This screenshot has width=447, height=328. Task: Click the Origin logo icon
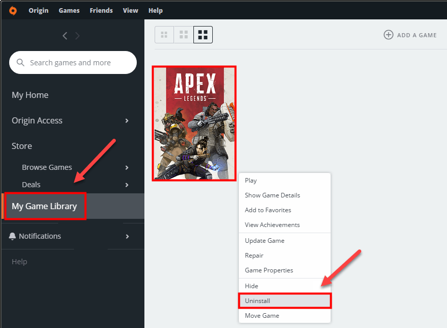[x=13, y=11]
